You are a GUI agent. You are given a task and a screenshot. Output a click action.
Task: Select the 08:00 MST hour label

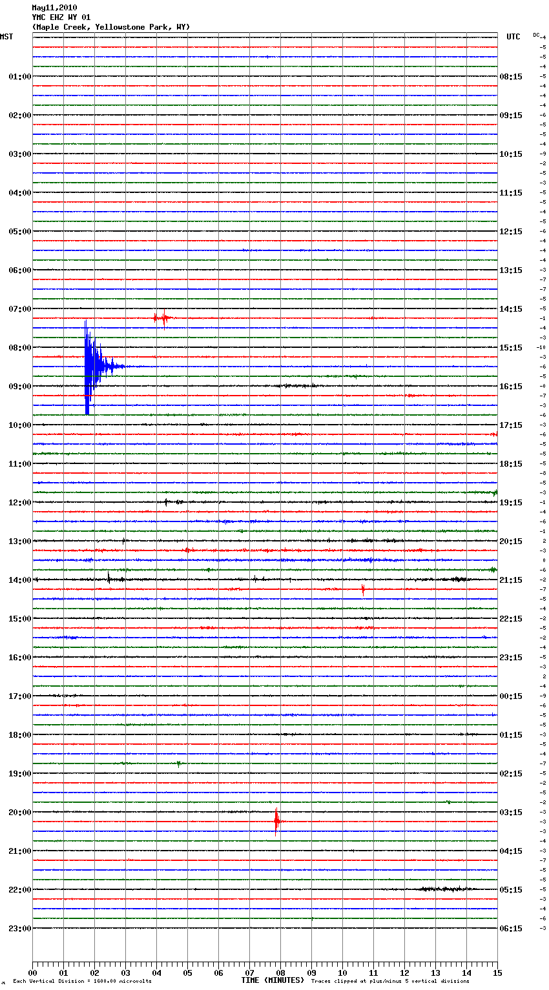20,348
